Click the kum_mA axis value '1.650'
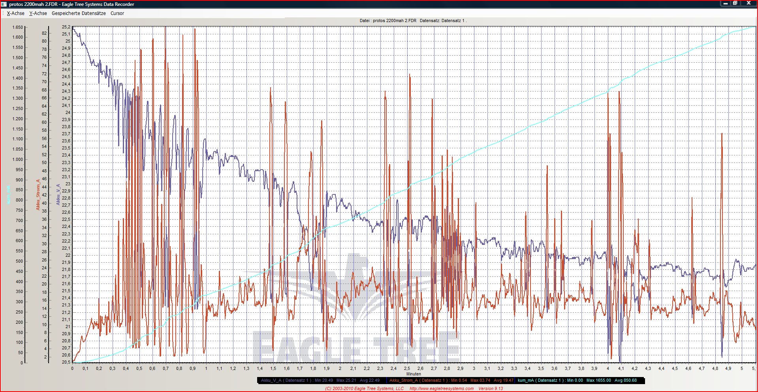Screen dimensions: 758x392 click(18, 27)
